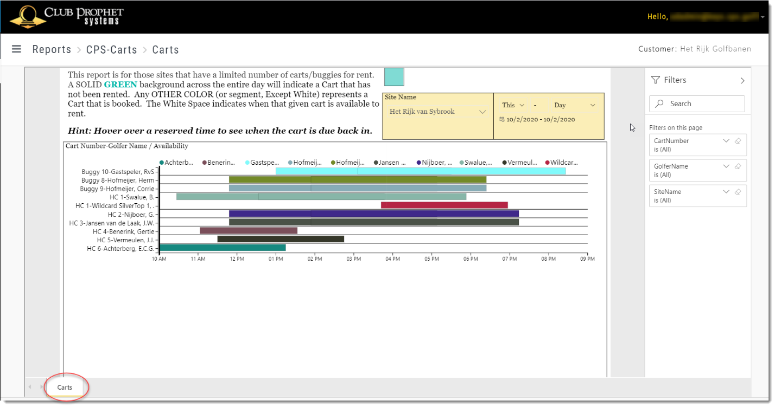
Task: Go to Reports in breadcrumb
Action: [52, 49]
